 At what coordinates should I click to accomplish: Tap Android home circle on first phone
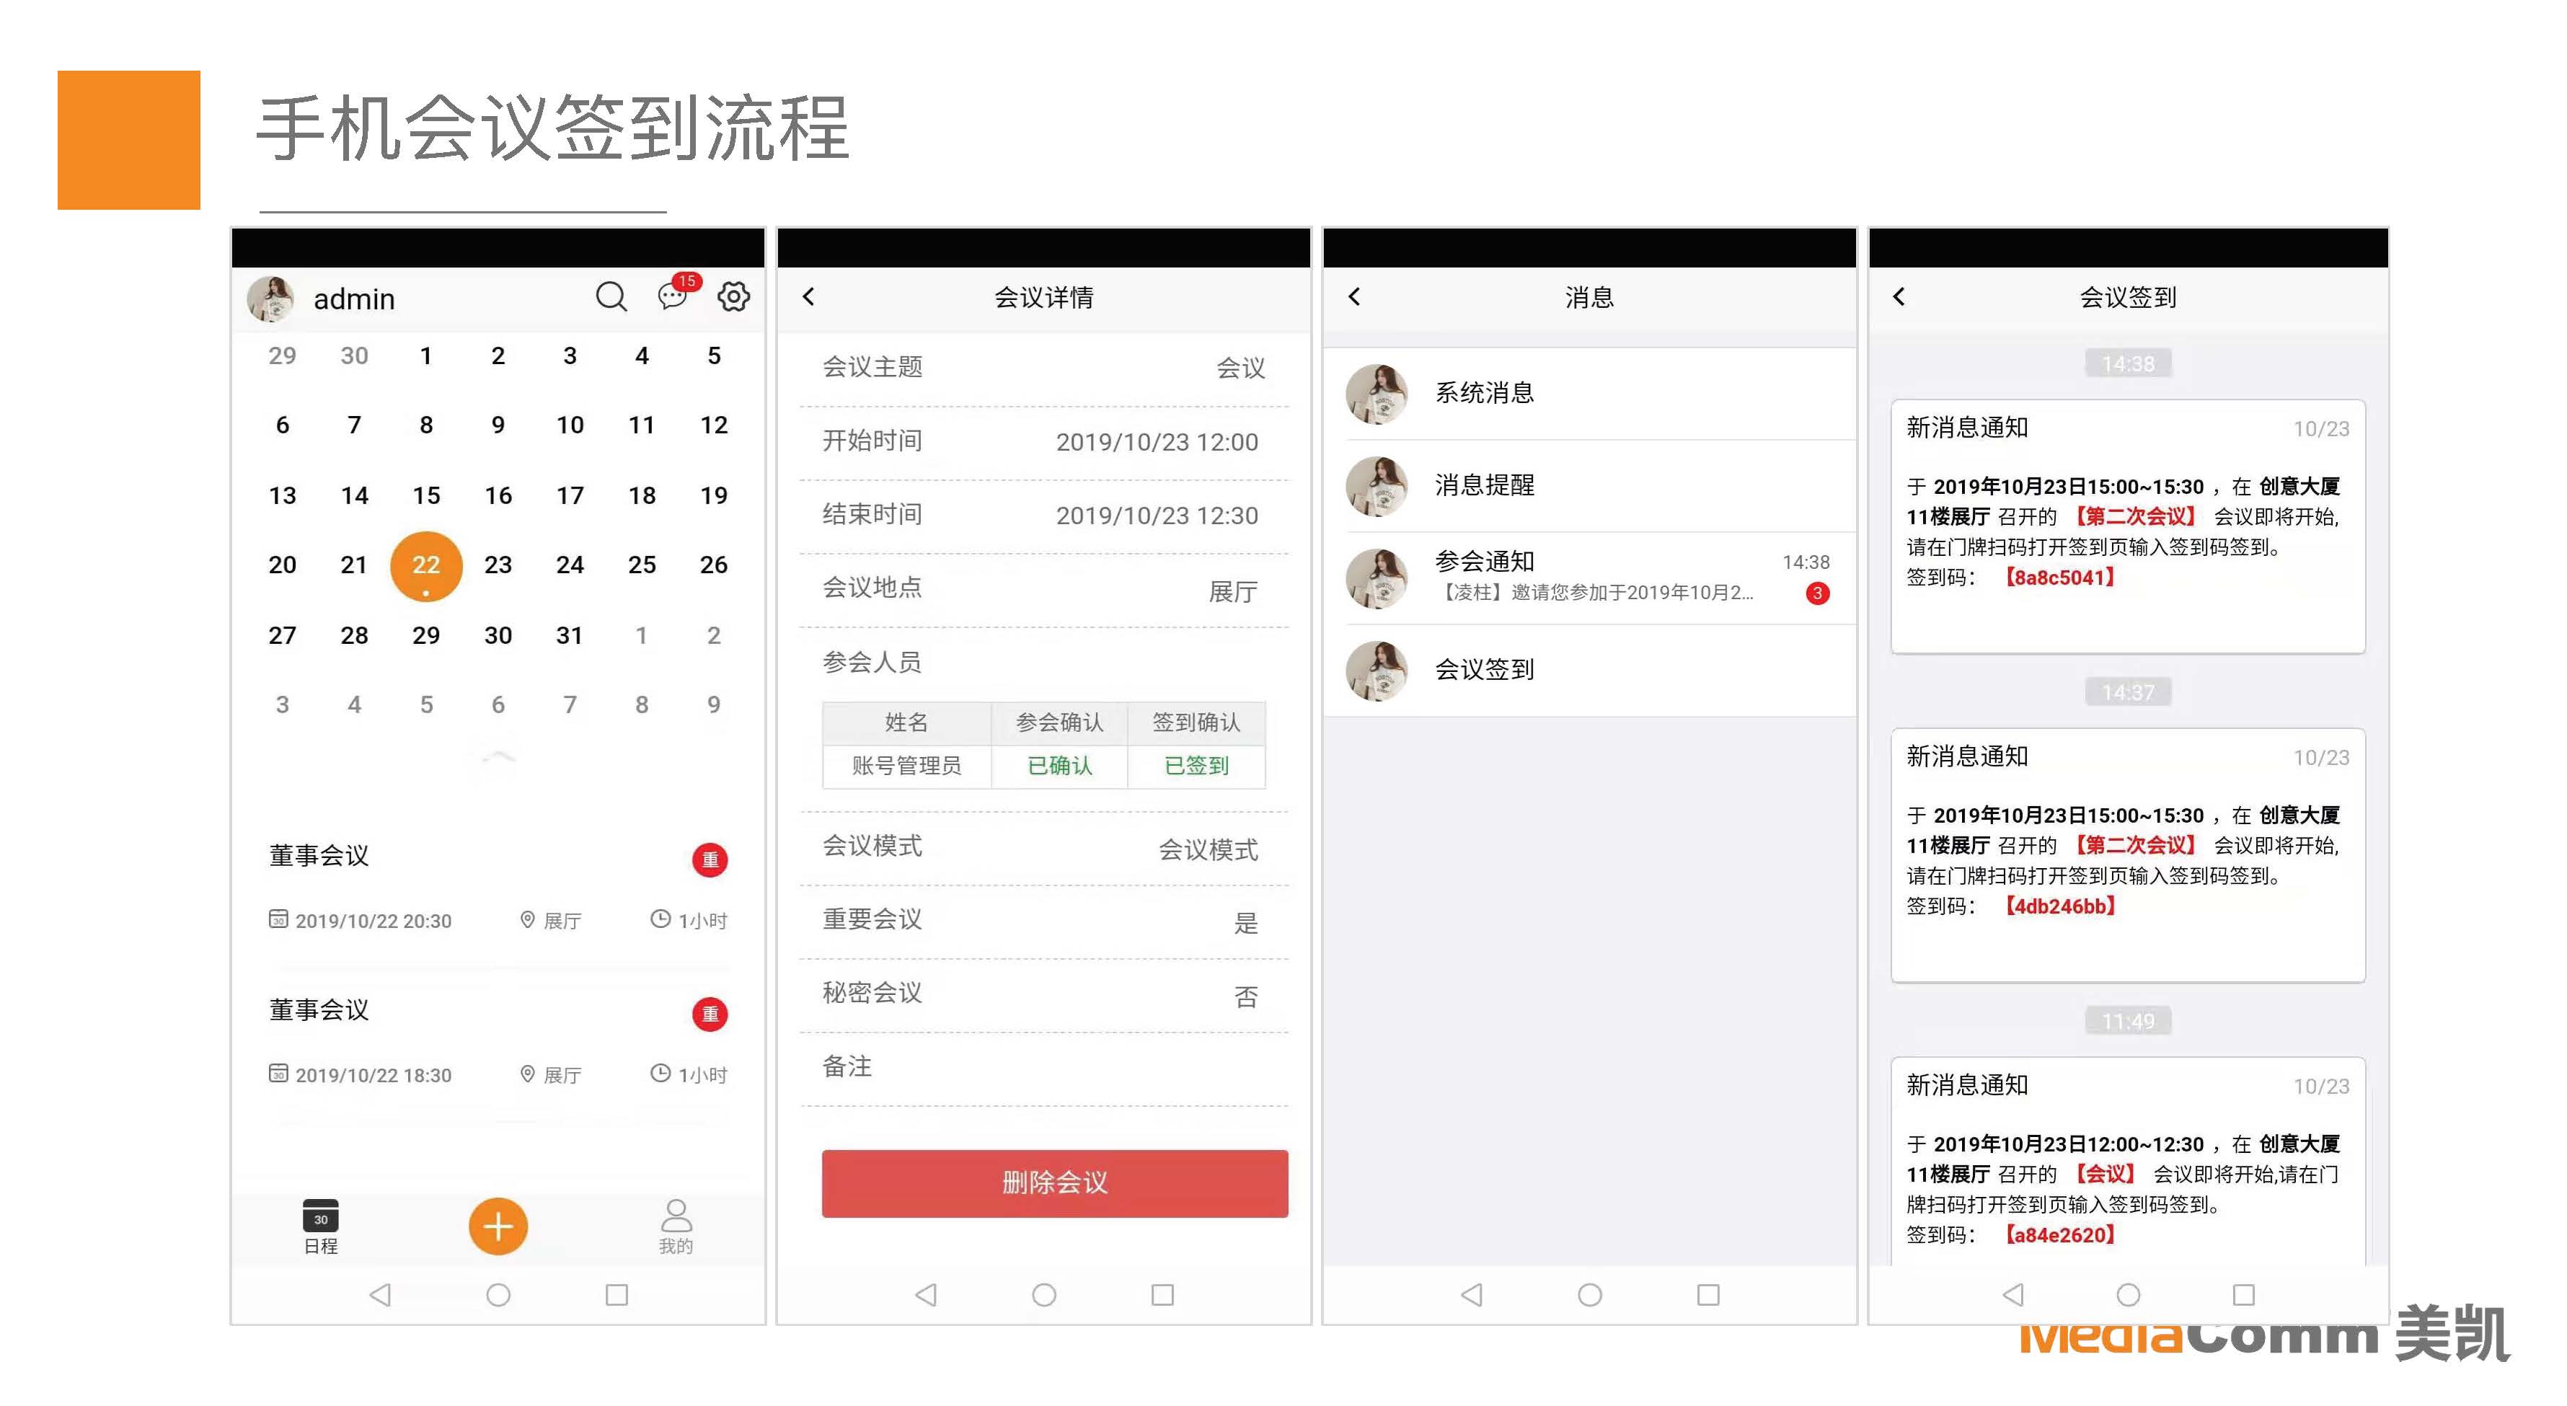498,1294
